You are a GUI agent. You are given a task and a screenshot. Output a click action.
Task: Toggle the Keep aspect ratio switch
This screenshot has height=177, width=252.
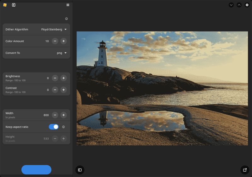point(54,127)
